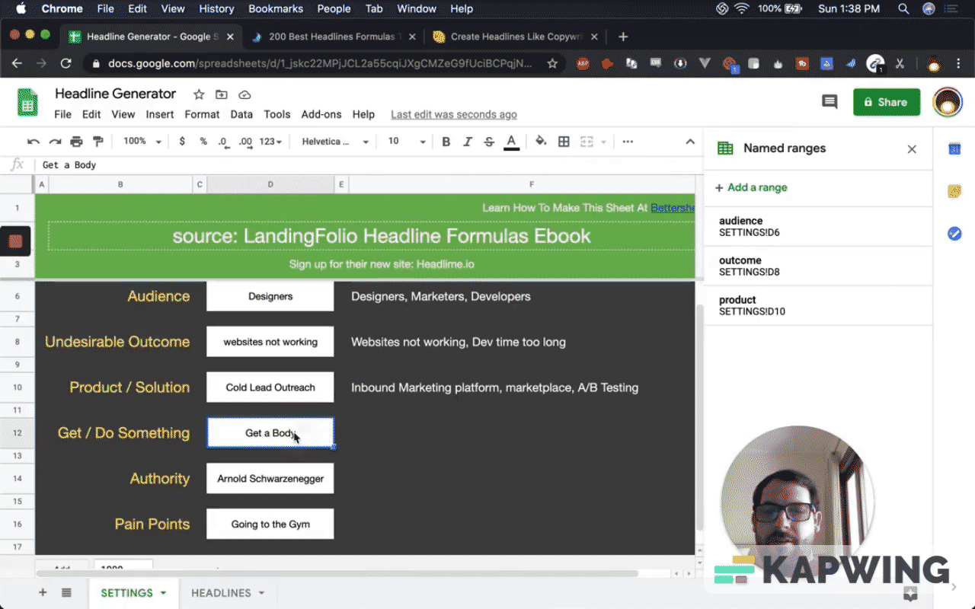Open the Add-ons menu
The height and width of the screenshot is (609, 975).
[321, 114]
